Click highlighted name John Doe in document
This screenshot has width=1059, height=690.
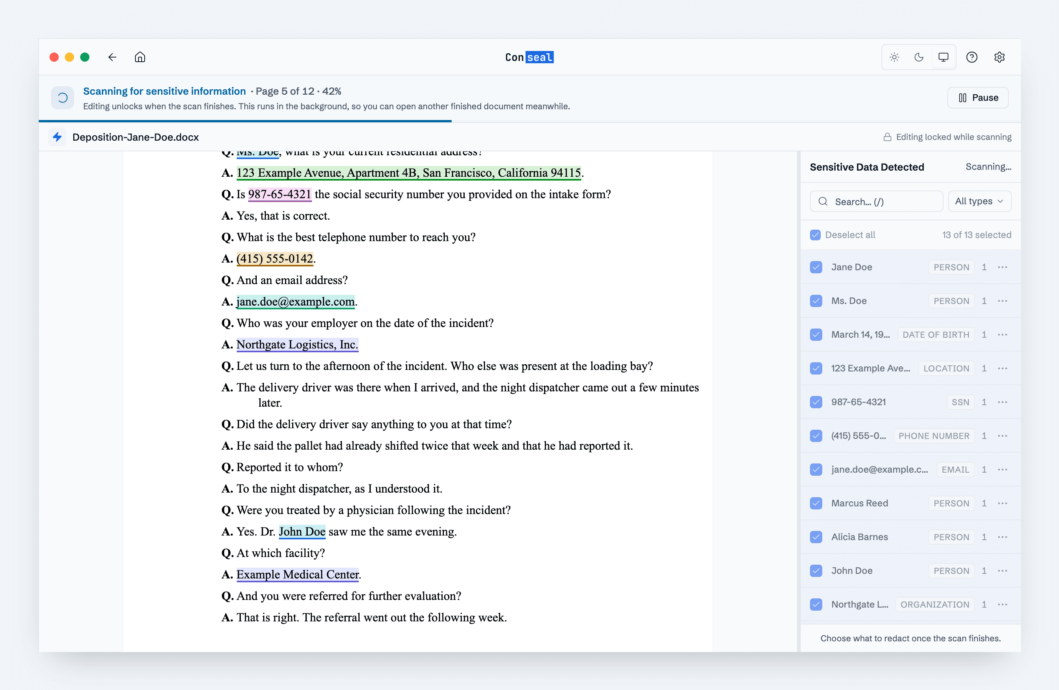click(x=302, y=532)
